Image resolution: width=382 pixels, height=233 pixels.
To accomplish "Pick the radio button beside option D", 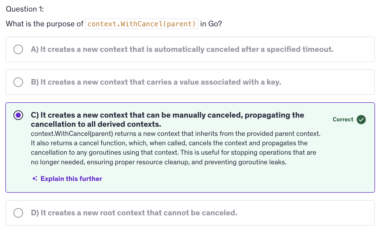I will (18, 213).
